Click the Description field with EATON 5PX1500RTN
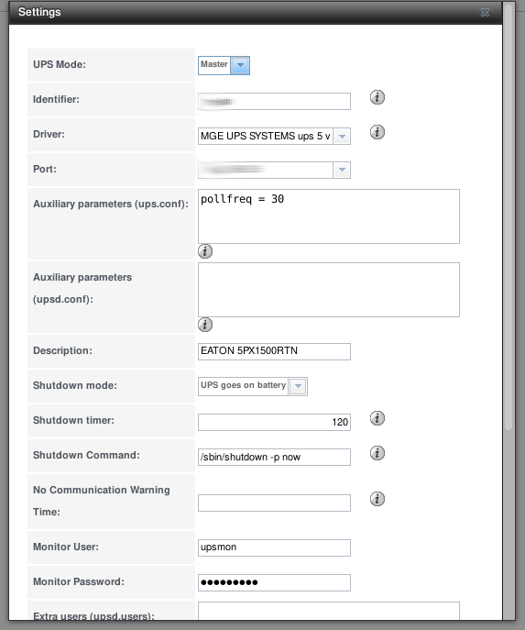The image size is (525, 630). point(274,351)
